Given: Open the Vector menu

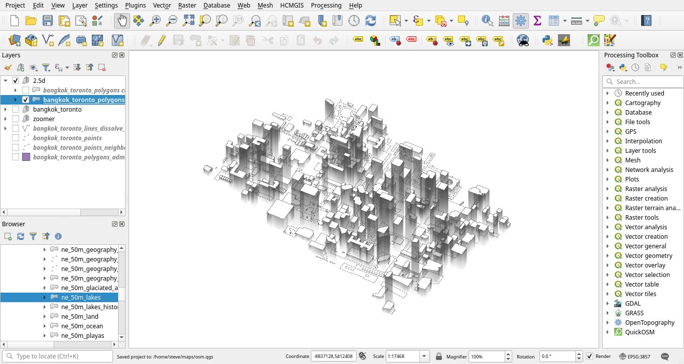Looking at the screenshot, I should pyautogui.click(x=161, y=6).
